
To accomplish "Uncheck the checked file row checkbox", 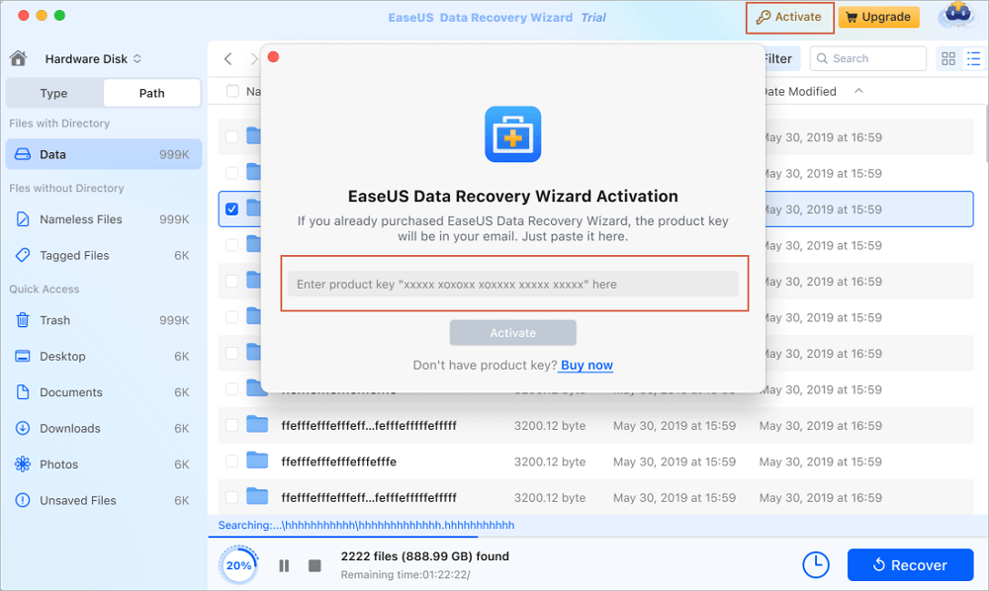I will coord(232,209).
